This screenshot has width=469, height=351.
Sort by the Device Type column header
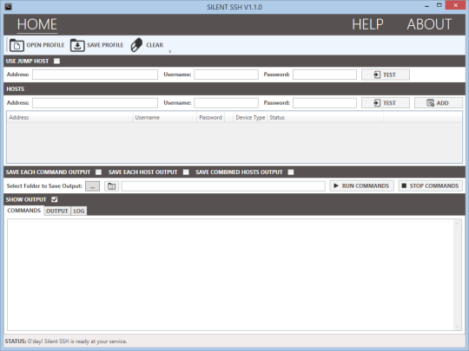coord(250,117)
